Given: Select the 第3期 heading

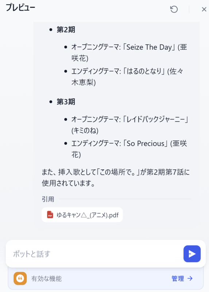Looking at the screenshot, I should [x=66, y=102].
